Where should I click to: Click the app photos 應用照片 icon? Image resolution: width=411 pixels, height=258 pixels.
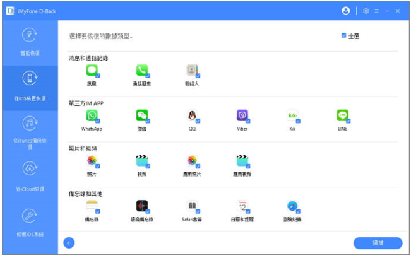pyautogui.click(x=192, y=161)
